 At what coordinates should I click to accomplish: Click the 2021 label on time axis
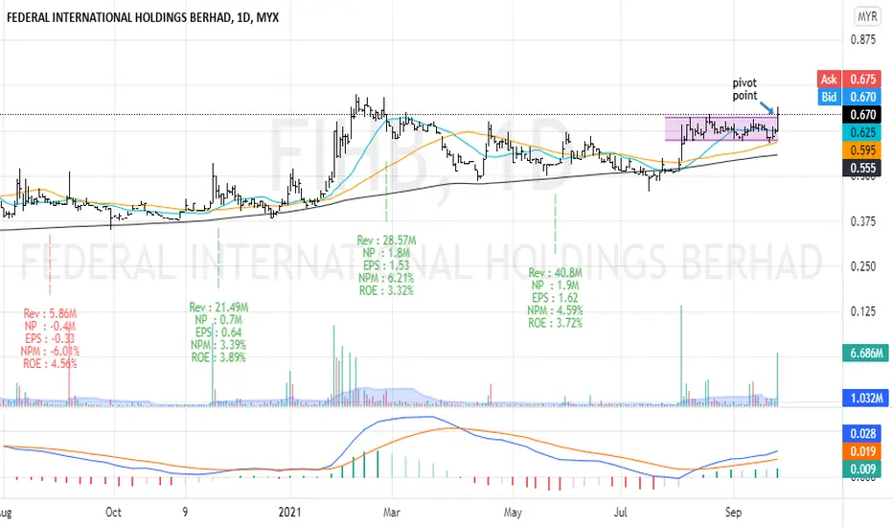pos(290,513)
